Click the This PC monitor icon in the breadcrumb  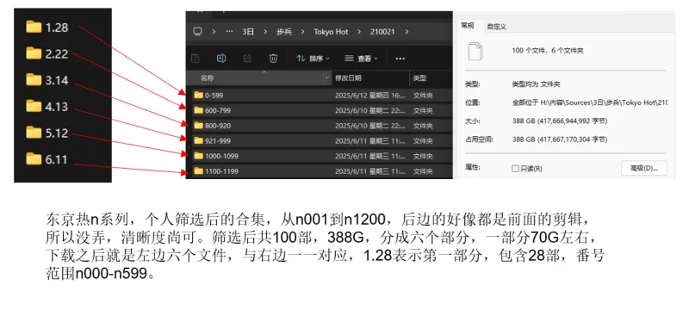coord(198,32)
